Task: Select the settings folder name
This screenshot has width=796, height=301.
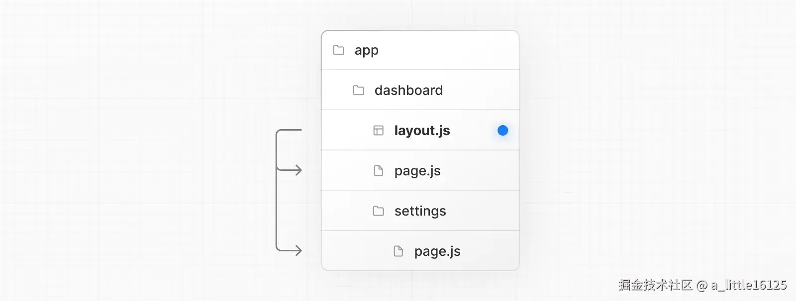Action: click(420, 212)
